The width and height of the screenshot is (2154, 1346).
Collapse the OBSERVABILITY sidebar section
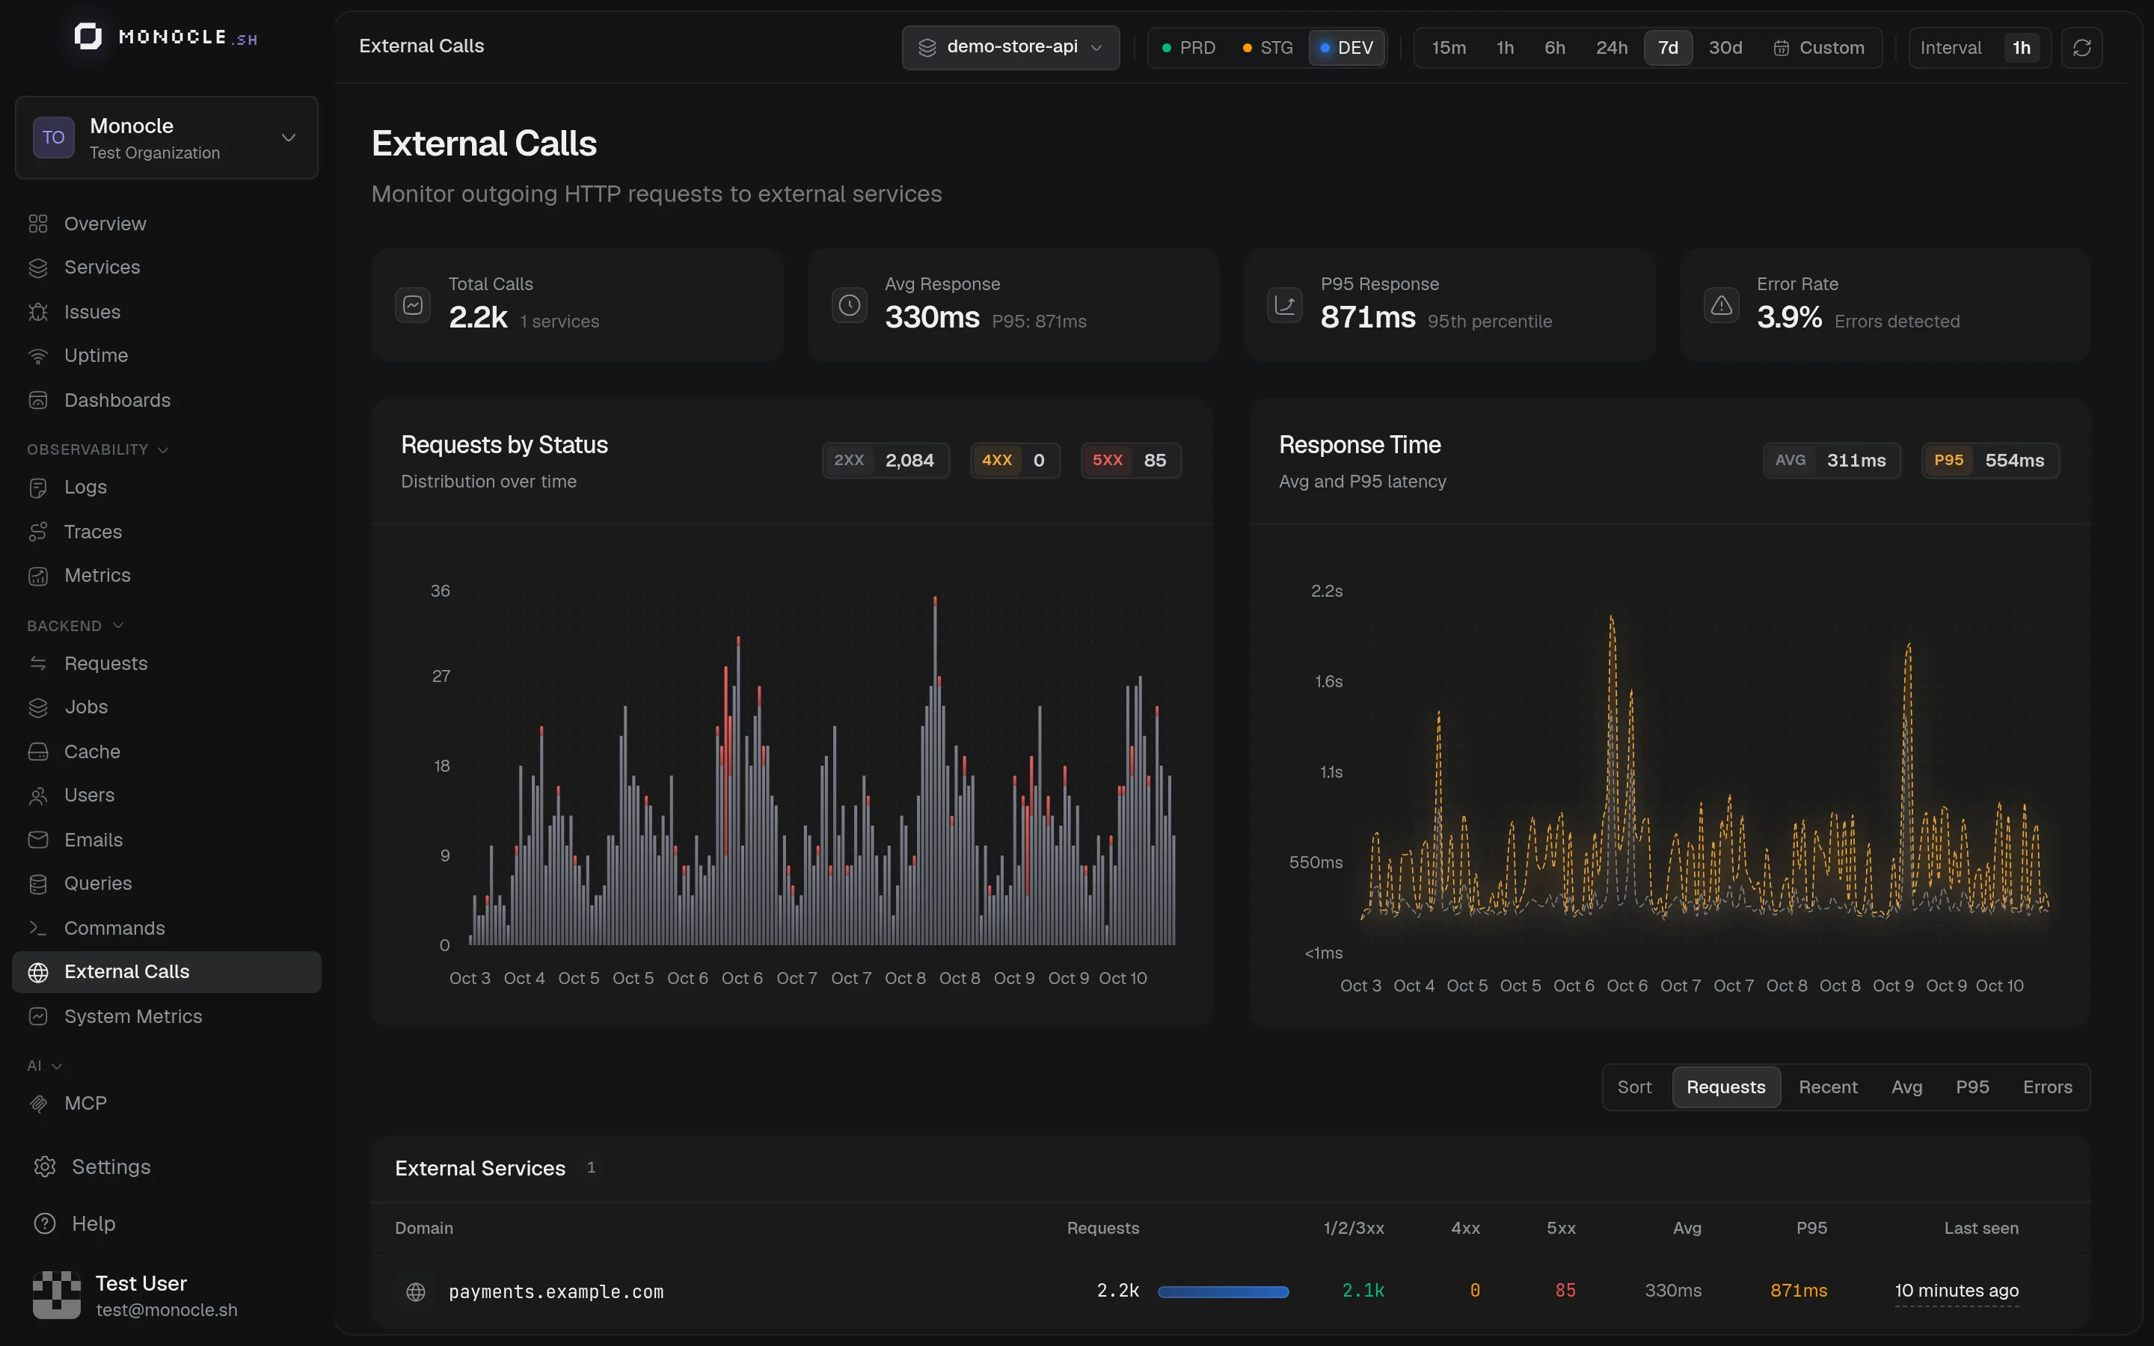97,449
